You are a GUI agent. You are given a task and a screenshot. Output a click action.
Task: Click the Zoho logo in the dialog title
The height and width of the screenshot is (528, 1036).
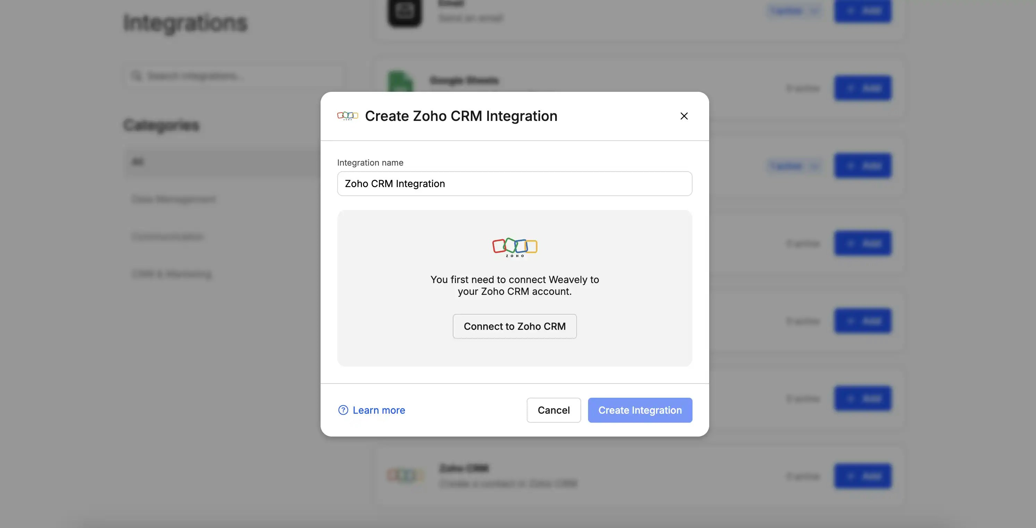(x=348, y=116)
